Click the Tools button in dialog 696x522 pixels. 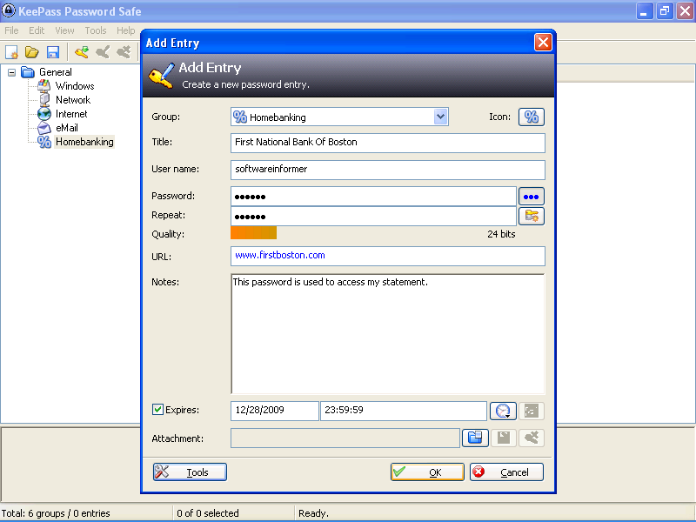(190, 472)
